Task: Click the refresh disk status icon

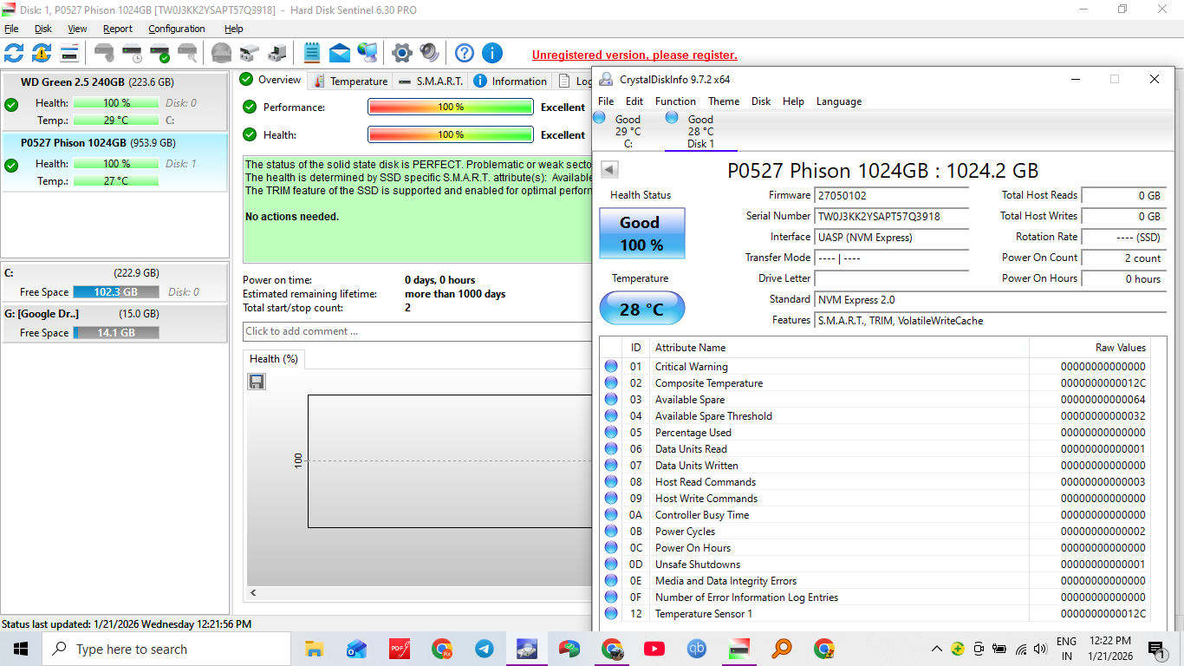Action: click(x=14, y=53)
